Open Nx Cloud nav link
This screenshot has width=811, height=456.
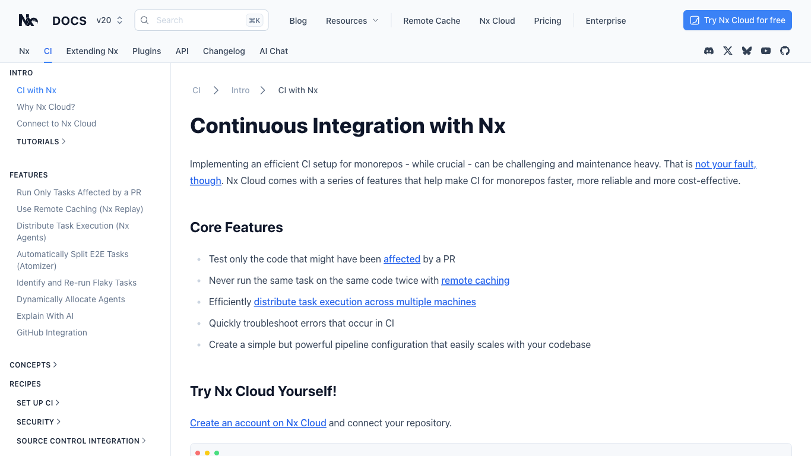click(x=498, y=21)
